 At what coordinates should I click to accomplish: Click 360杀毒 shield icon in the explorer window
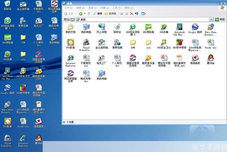click(x=164, y=27)
